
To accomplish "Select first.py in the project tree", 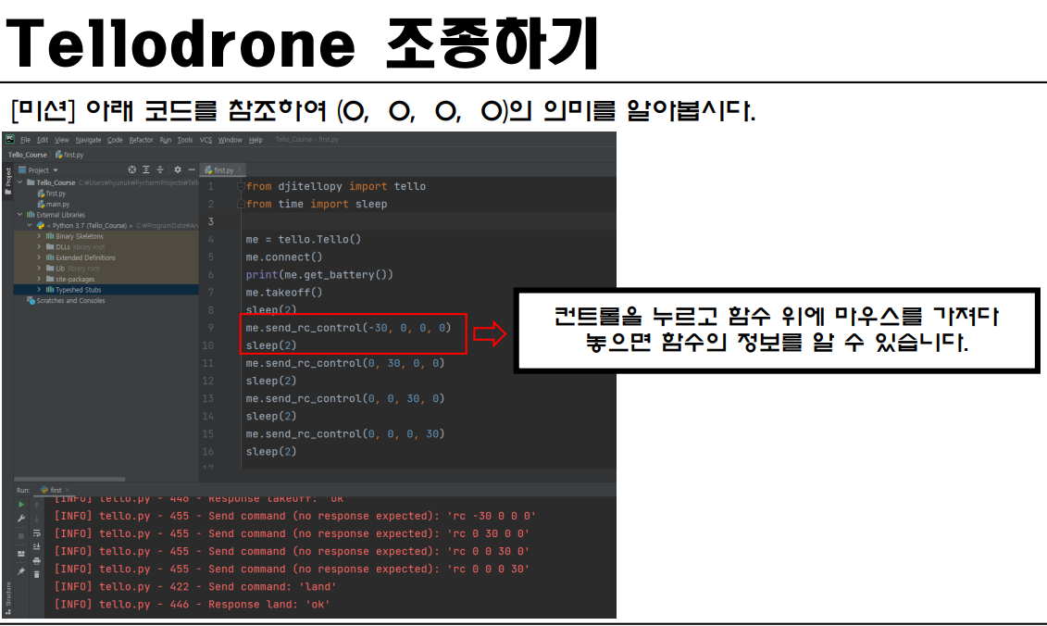I will (x=52, y=193).
